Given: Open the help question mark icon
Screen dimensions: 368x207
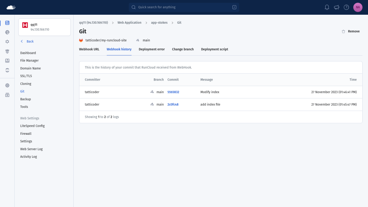Looking at the screenshot, I should (x=346, y=7).
